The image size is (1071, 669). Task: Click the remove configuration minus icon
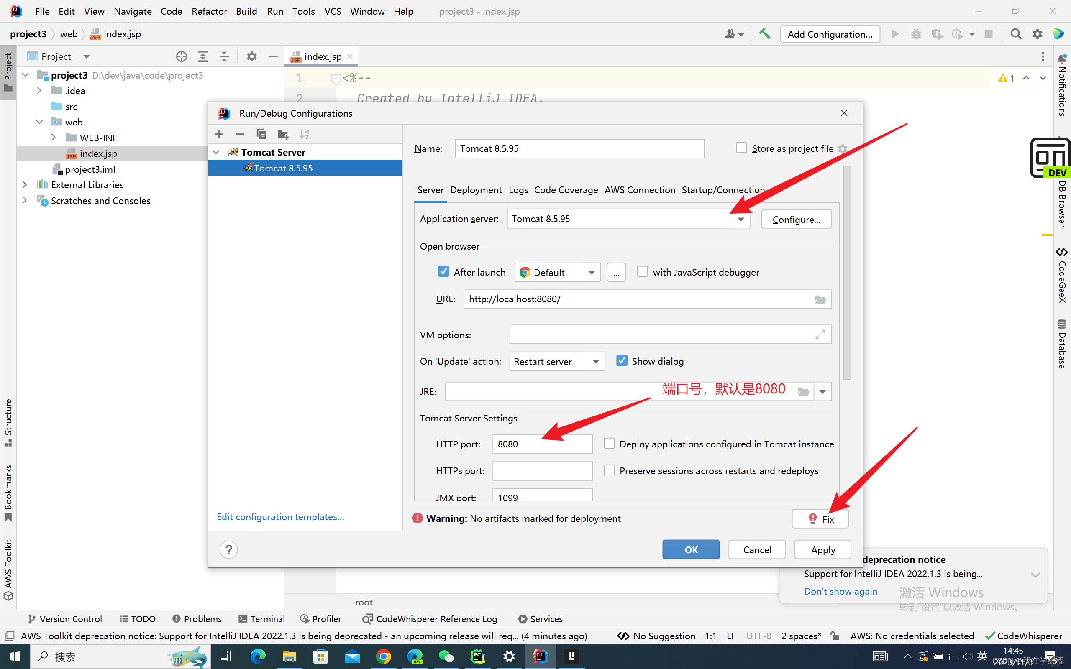click(240, 134)
